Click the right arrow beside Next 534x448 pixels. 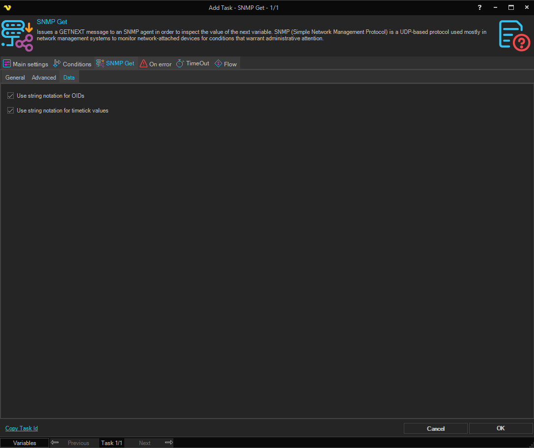click(x=169, y=443)
